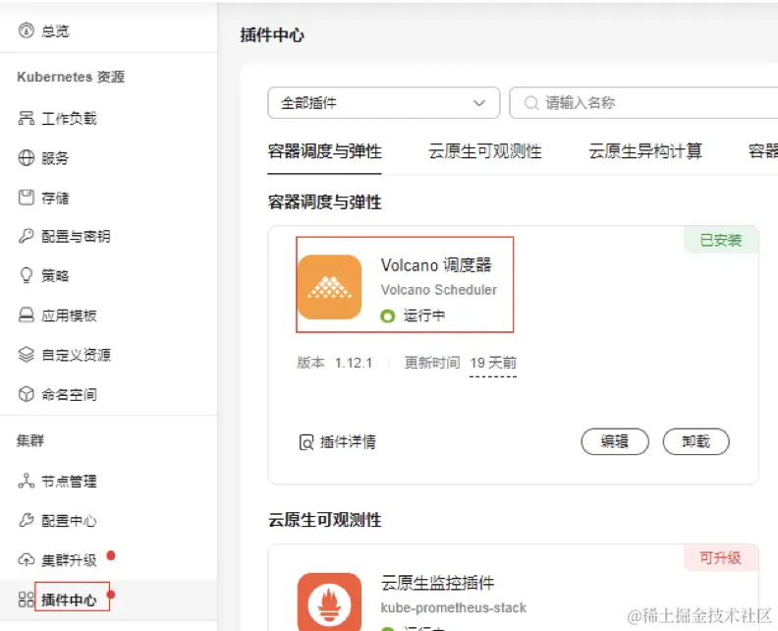Click the Volcano Scheduler subtitle

coord(439,290)
